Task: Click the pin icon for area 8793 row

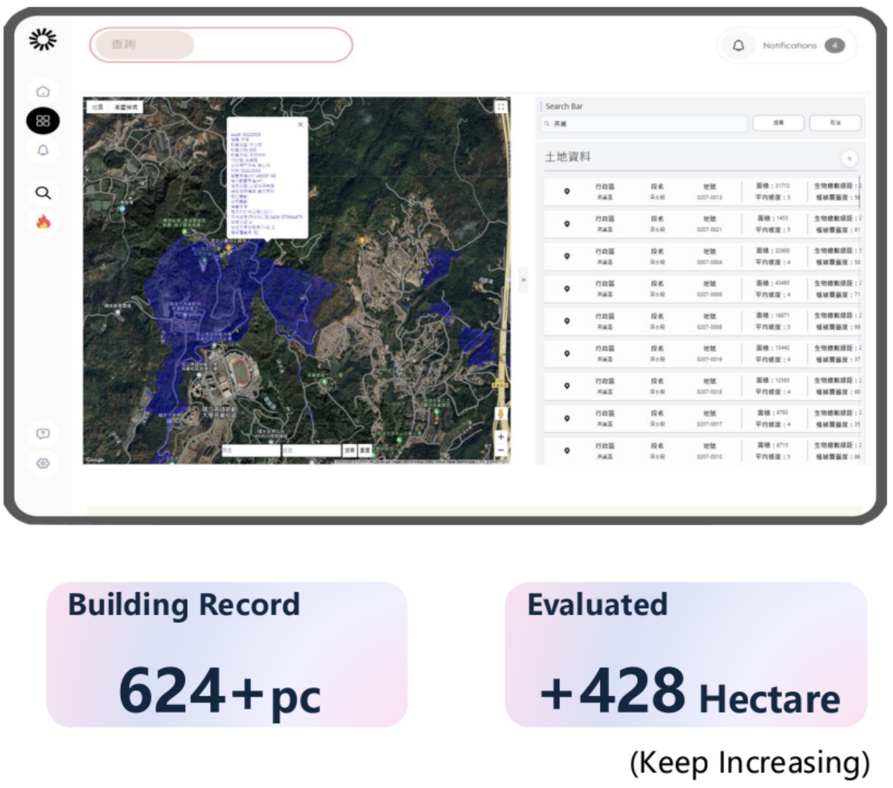Action: point(567,418)
